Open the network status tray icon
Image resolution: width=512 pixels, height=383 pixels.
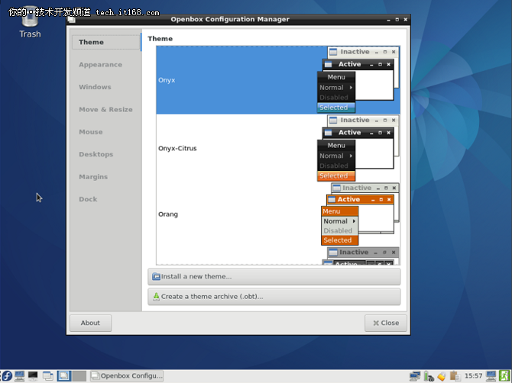tap(415, 376)
